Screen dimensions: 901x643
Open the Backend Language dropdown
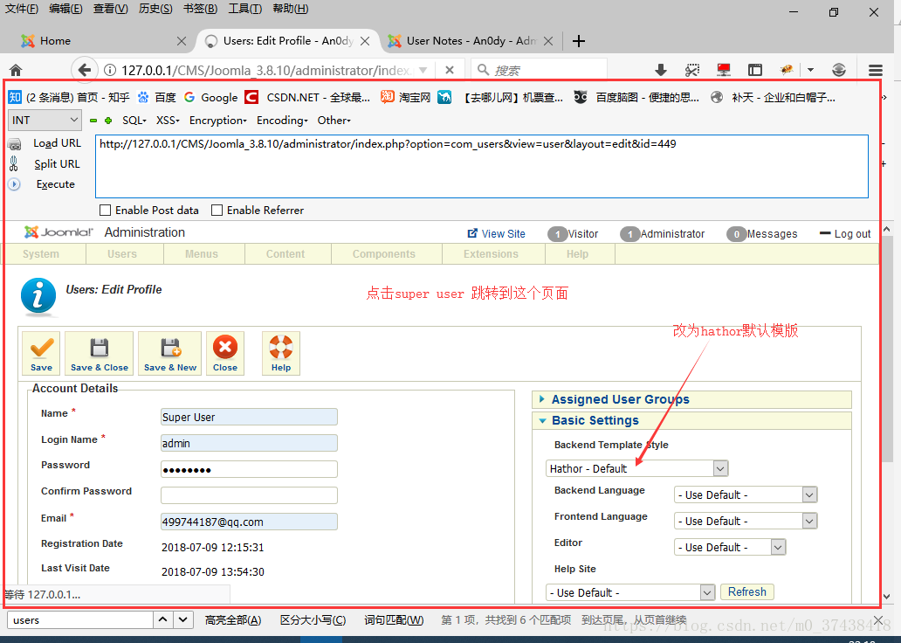coord(746,494)
